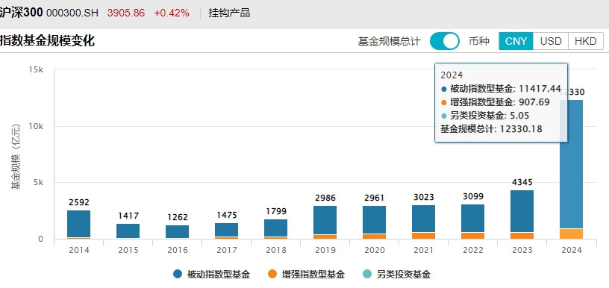The height and width of the screenshot is (288, 609).
Task: Toggle 被动指数型基金 legend series
Action: 212,275
